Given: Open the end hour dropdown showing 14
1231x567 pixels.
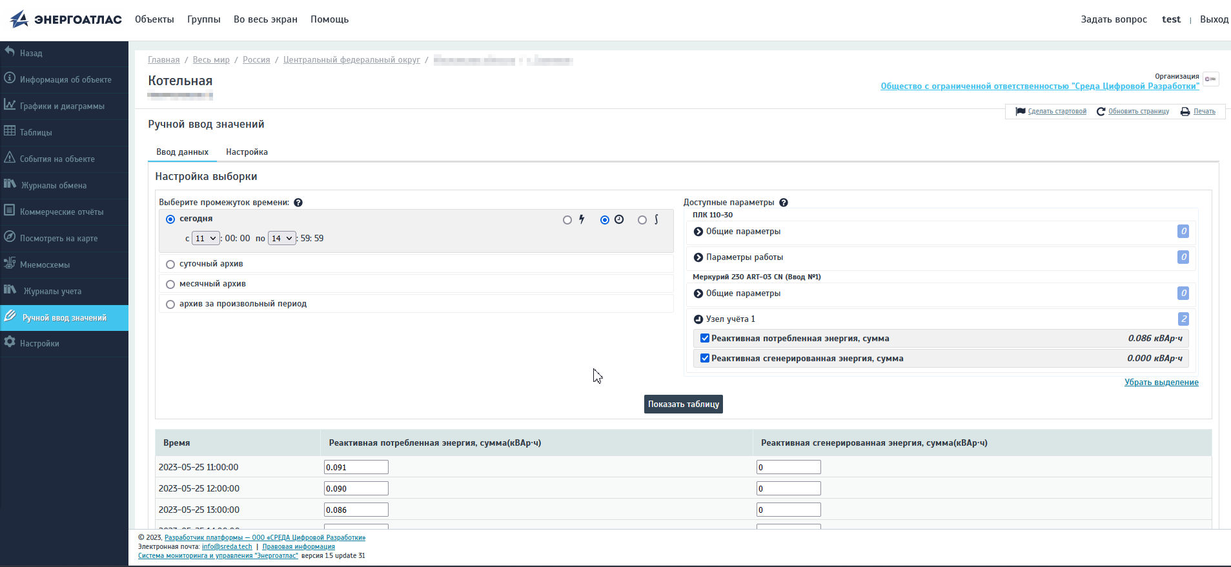Looking at the screenshot, I should [282, 239].
